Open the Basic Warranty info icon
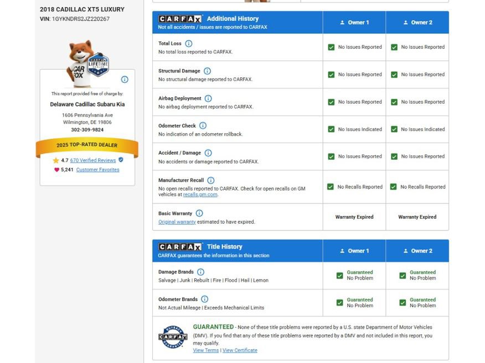 [199, 213]
